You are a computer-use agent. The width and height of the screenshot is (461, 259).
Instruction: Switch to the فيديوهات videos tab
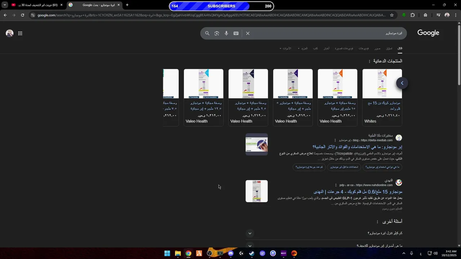coord(363,49)
